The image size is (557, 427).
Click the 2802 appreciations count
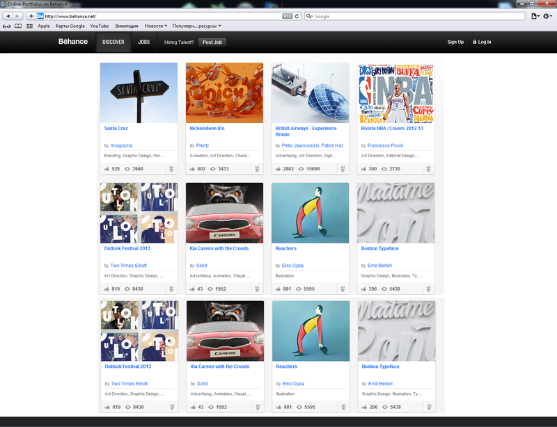coord(288,169)
